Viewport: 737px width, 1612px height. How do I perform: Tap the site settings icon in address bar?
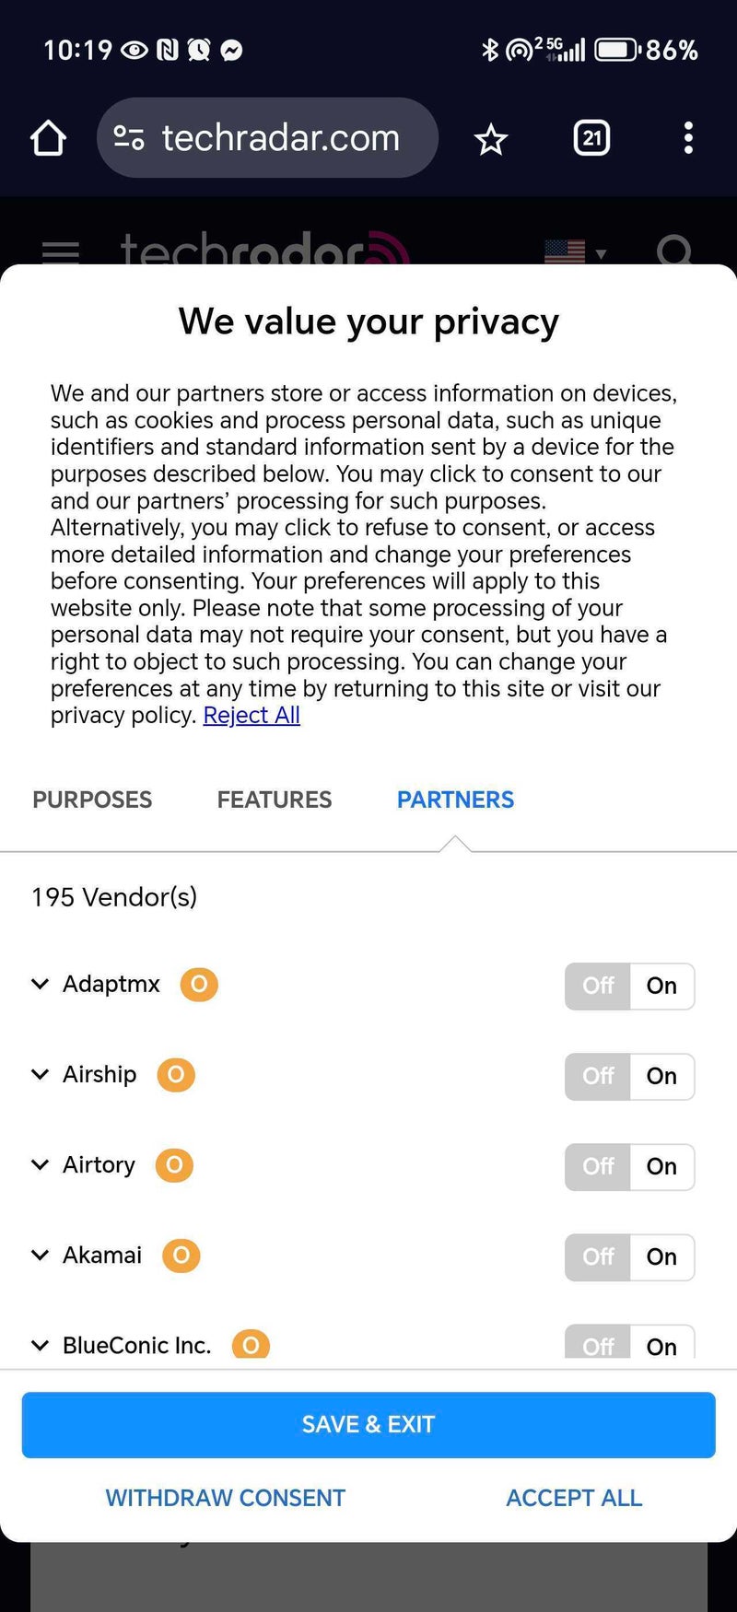tap(129, 139)
